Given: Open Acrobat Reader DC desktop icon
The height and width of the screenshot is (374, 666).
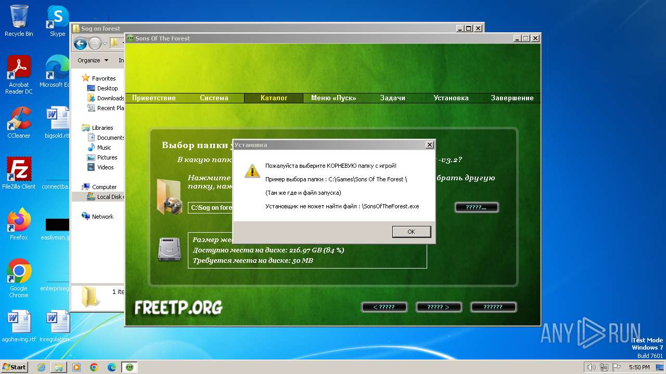Looking at the screenshot, I should 19,75.
